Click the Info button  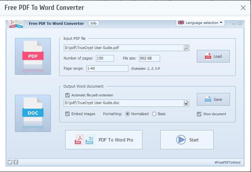tap(93, 23)
